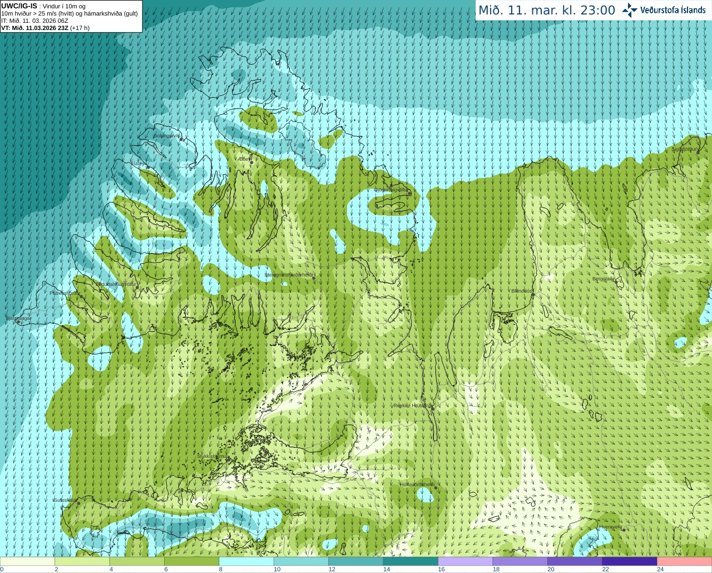
Task: Select the 6–8 m/s legend color swatch
Action: click(191, 561)
